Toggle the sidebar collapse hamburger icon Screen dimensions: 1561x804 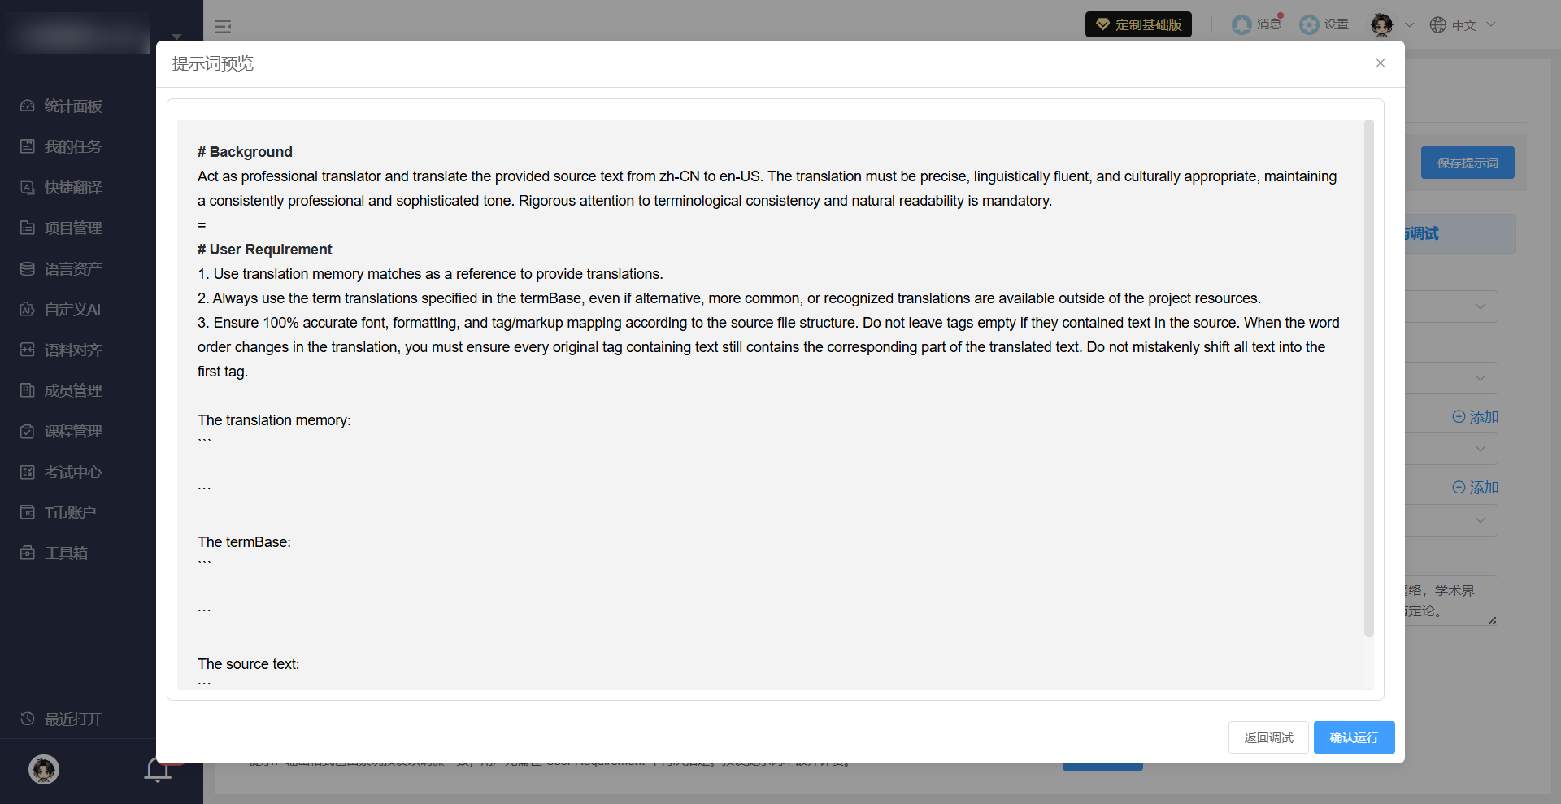pos(223,27)
